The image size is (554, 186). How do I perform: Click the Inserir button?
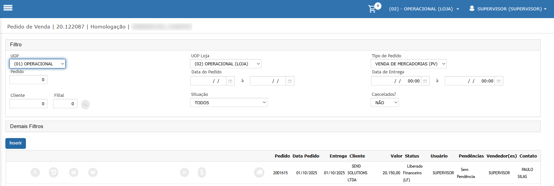15,143
